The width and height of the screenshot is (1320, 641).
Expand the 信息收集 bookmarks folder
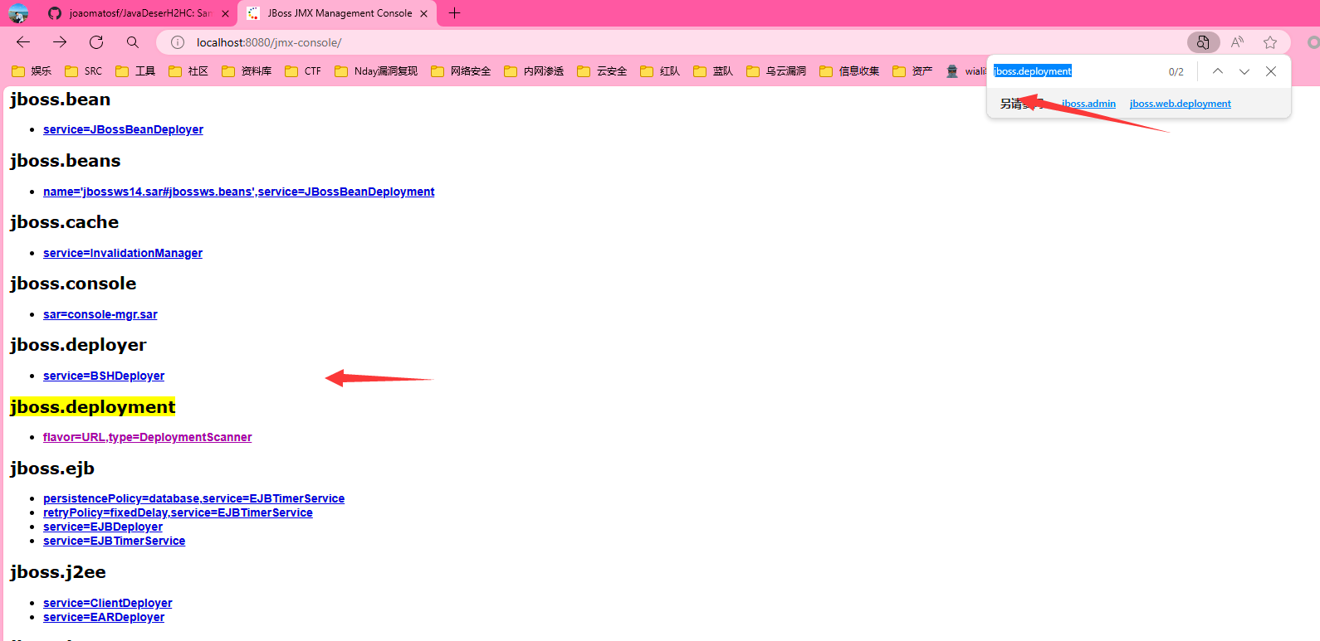pos(849,71)
